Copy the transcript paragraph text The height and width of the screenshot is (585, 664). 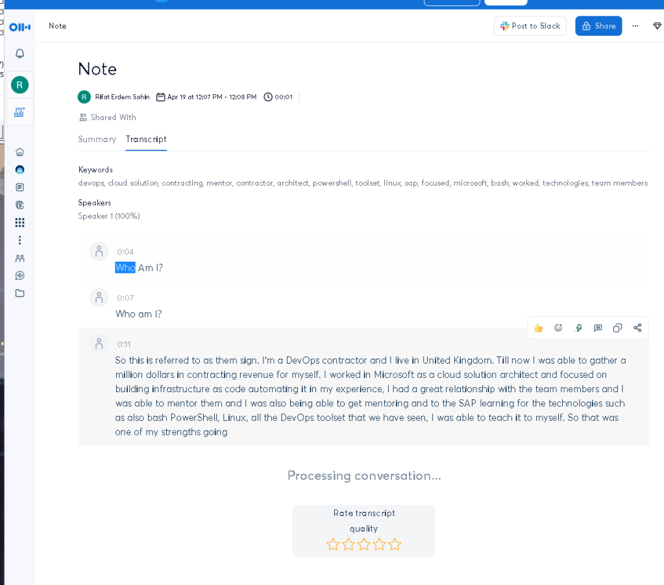pos(617,328)
